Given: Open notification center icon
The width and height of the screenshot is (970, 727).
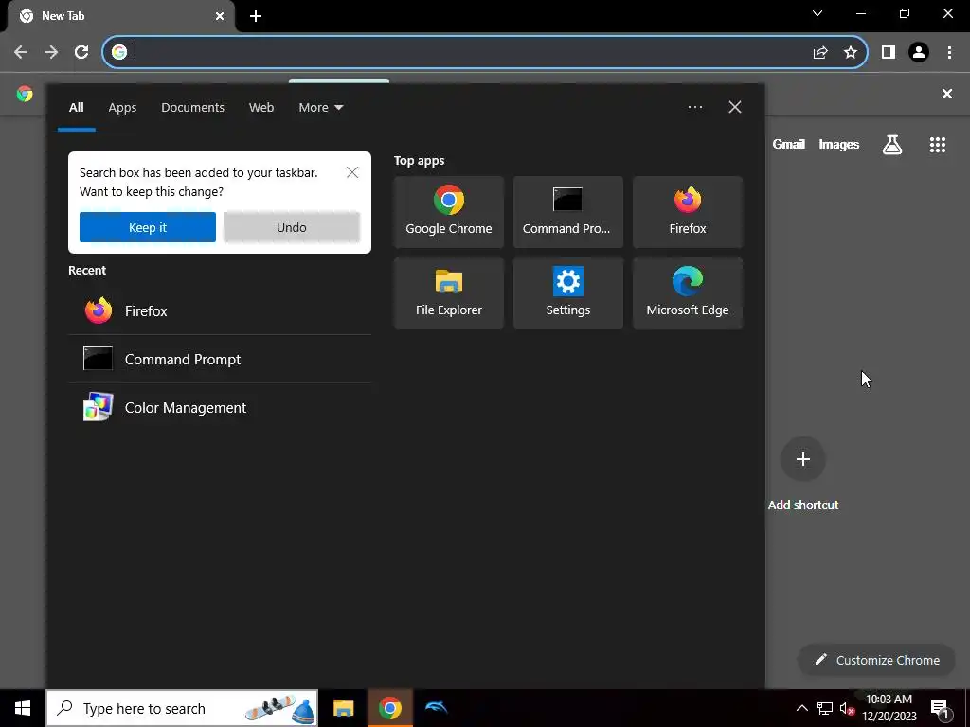Looking at the screenshot, I should (x=940, y=708).
